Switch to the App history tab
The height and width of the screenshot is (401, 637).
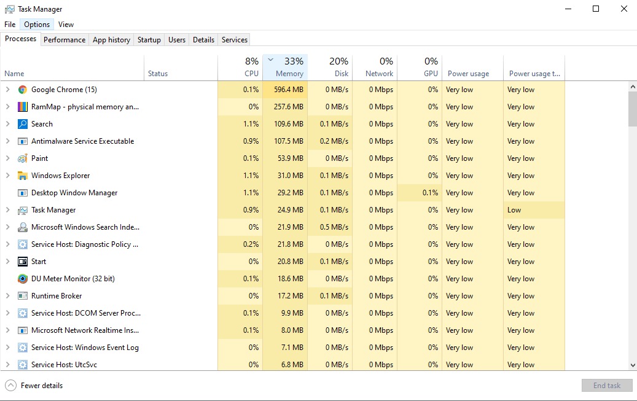(x=111, y=40)
